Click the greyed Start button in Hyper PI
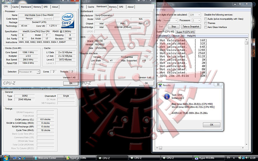This screenshot has width=258, height=161. [161, 26]
